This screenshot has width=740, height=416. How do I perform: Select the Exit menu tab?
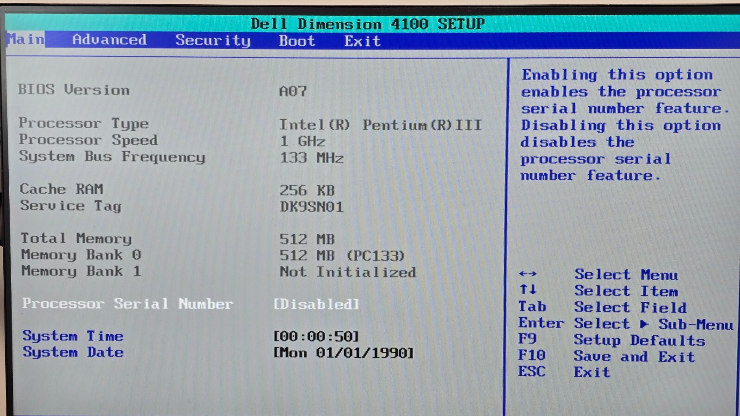point(363,41)
